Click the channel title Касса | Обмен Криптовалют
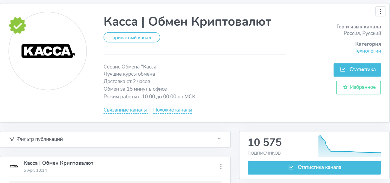This screenshot has width=390, height=183. point(188,22)
